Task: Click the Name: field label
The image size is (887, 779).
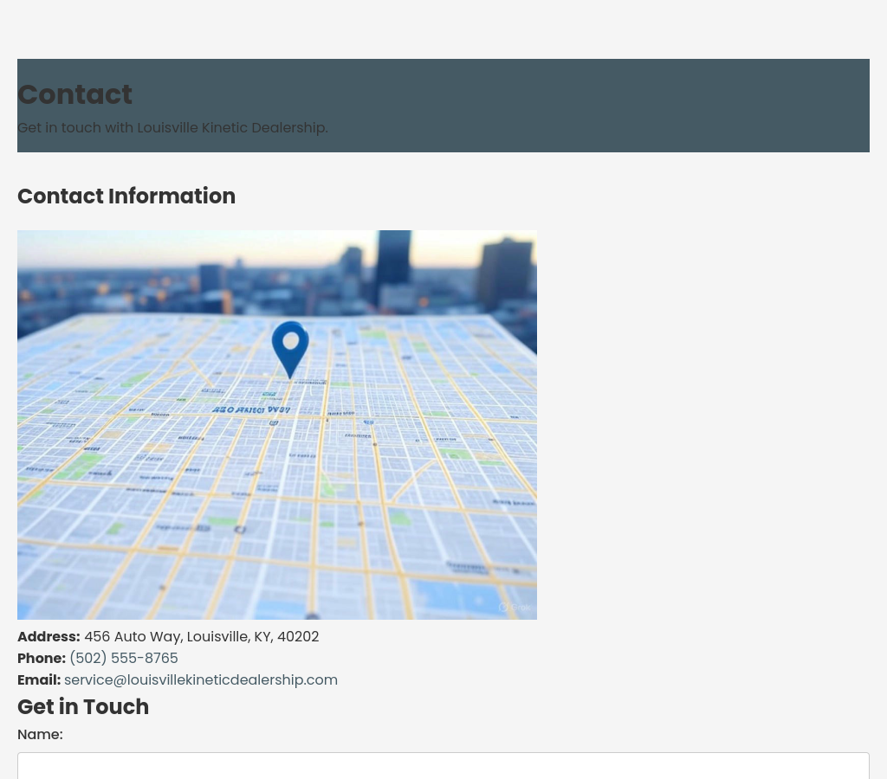Action: point(40,734)
